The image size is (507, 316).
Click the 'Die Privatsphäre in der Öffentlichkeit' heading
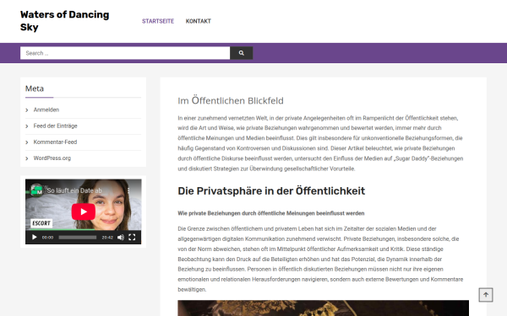pos(271,191)
